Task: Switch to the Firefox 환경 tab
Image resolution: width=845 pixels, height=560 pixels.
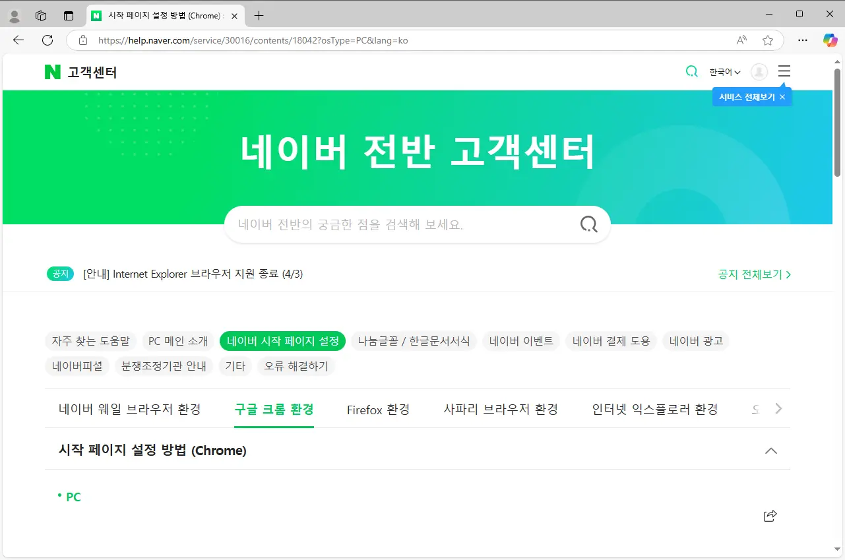Action: click(378, 409)
